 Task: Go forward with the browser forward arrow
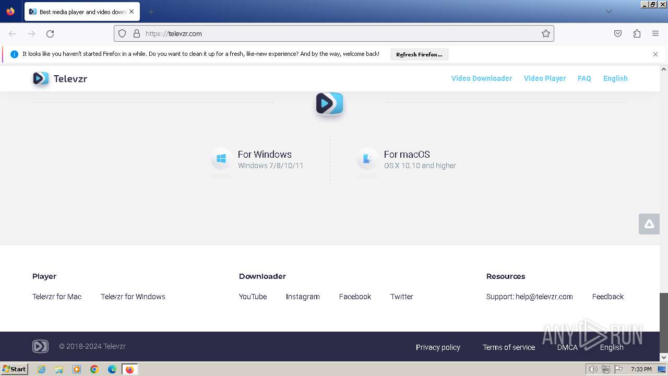click(31, 33)
